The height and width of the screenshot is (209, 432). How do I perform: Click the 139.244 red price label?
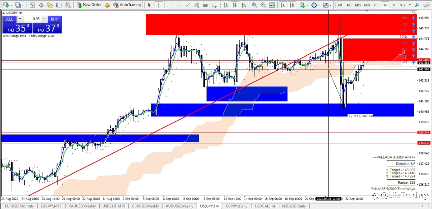coord(424,132)
